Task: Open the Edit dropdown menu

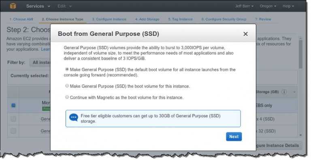Action: click(x=64, y=6)
